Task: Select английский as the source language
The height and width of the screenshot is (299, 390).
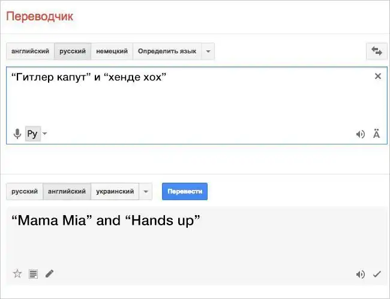Action: (x=30, y=52)
